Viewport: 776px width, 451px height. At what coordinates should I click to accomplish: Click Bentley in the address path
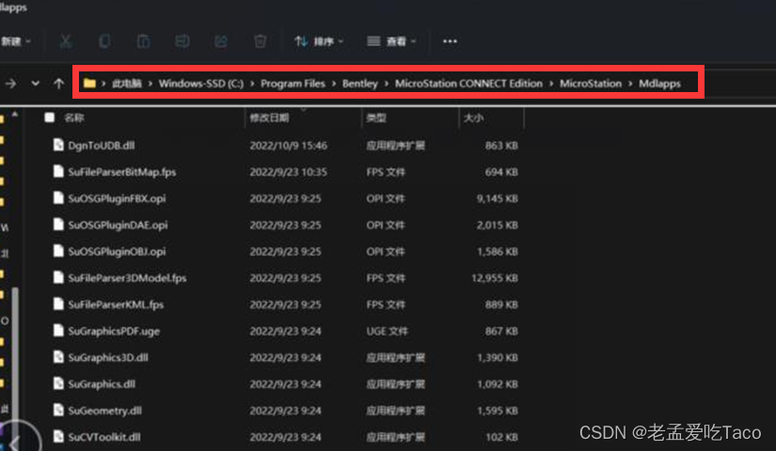click(x=360, y=84)
